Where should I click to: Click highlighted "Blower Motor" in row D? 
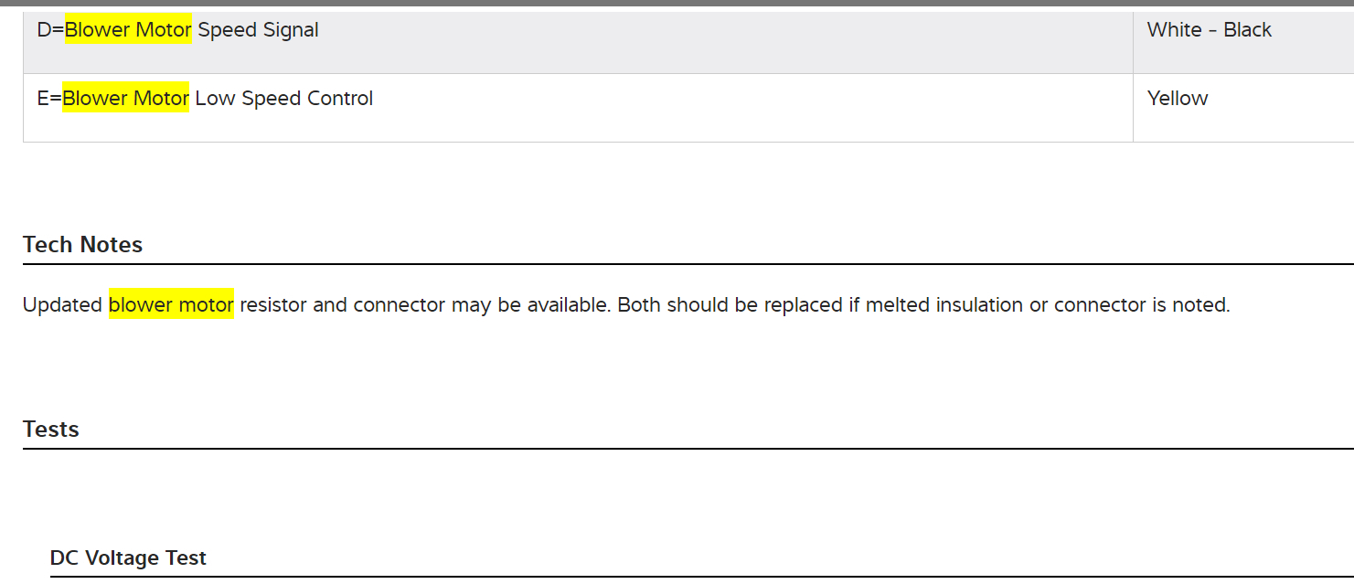pyautogui.click(x=128, y=30)
